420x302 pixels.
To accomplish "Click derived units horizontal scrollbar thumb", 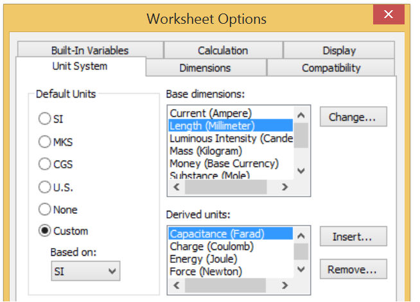I will pyautogui.click(x=225, y=285).
